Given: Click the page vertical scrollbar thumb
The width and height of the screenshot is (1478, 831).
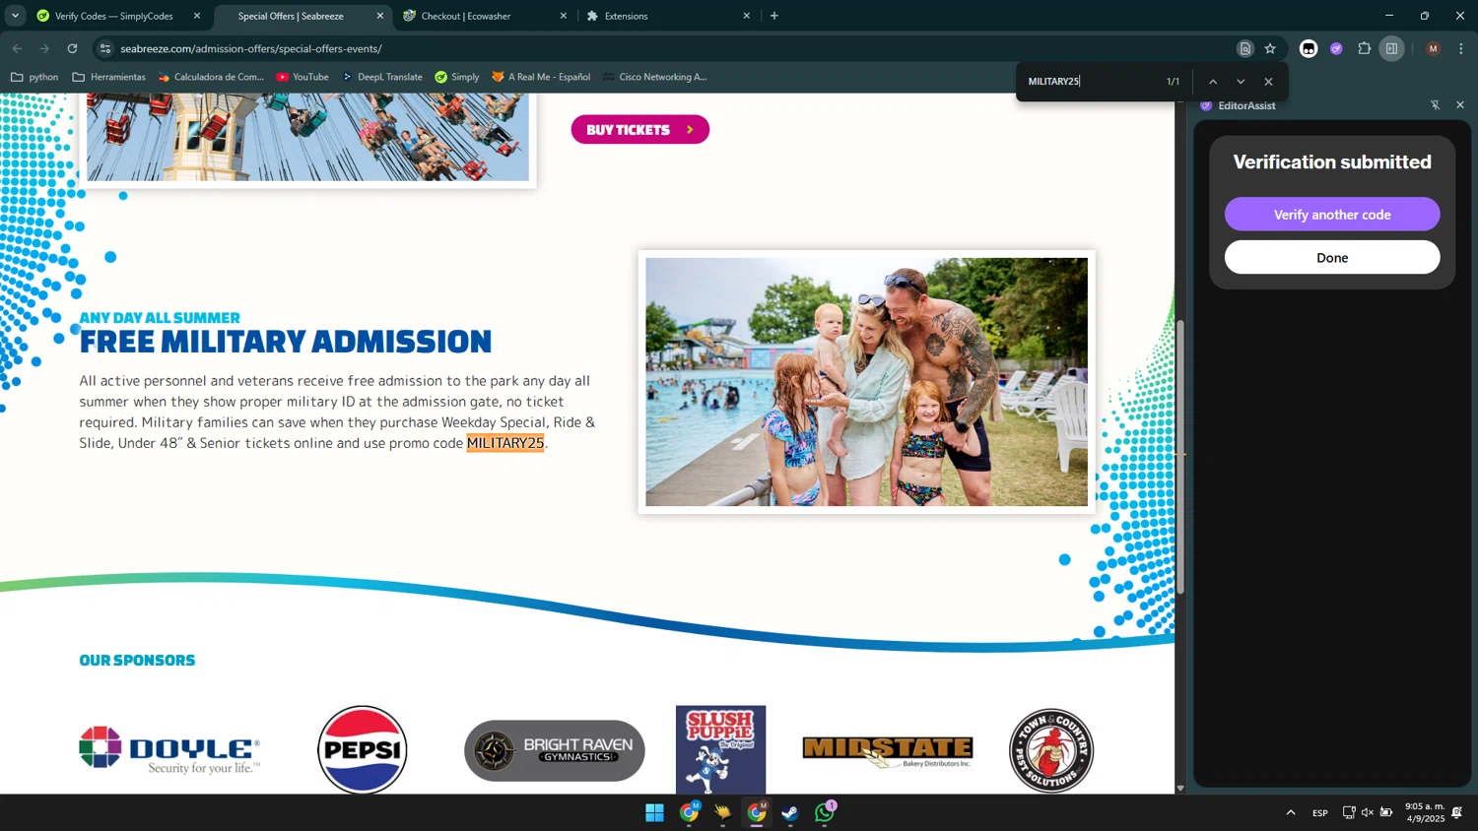Looking at the screenshot, I should (x=1180, y=456).
